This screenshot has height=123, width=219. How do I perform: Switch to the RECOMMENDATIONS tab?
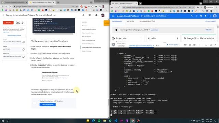tap(147, 21)
